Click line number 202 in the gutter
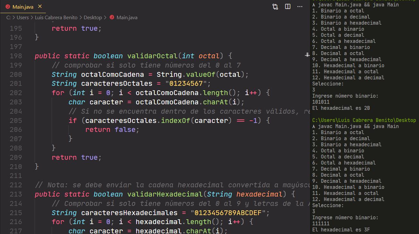Image resolution: width=419 pixels, height=234 pixels. [x=16, y=93]
